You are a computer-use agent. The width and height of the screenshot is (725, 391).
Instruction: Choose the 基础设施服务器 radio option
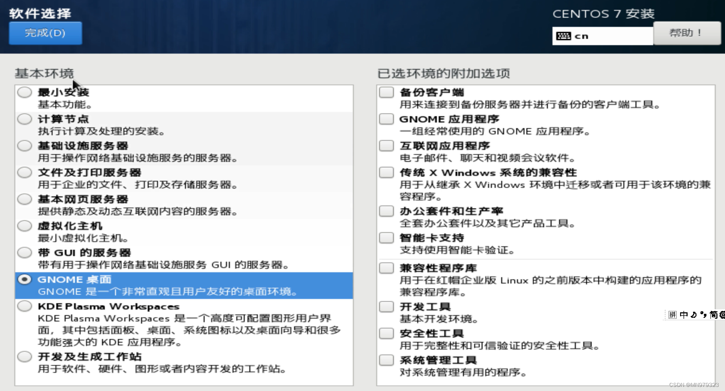(25, 146)
